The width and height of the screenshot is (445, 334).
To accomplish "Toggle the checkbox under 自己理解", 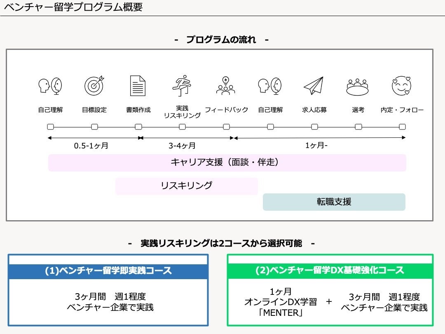I will tap(50, 127).
